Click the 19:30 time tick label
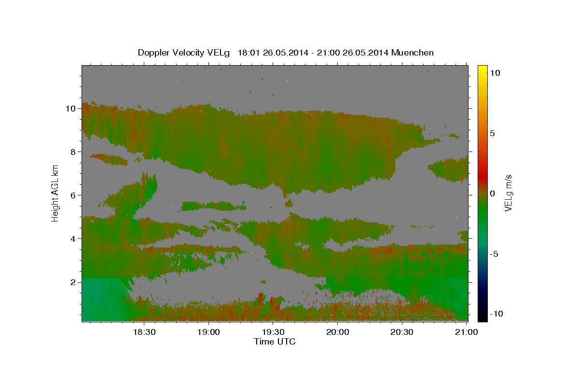Viewport: 579px width, 386px height. click(273, 332)
